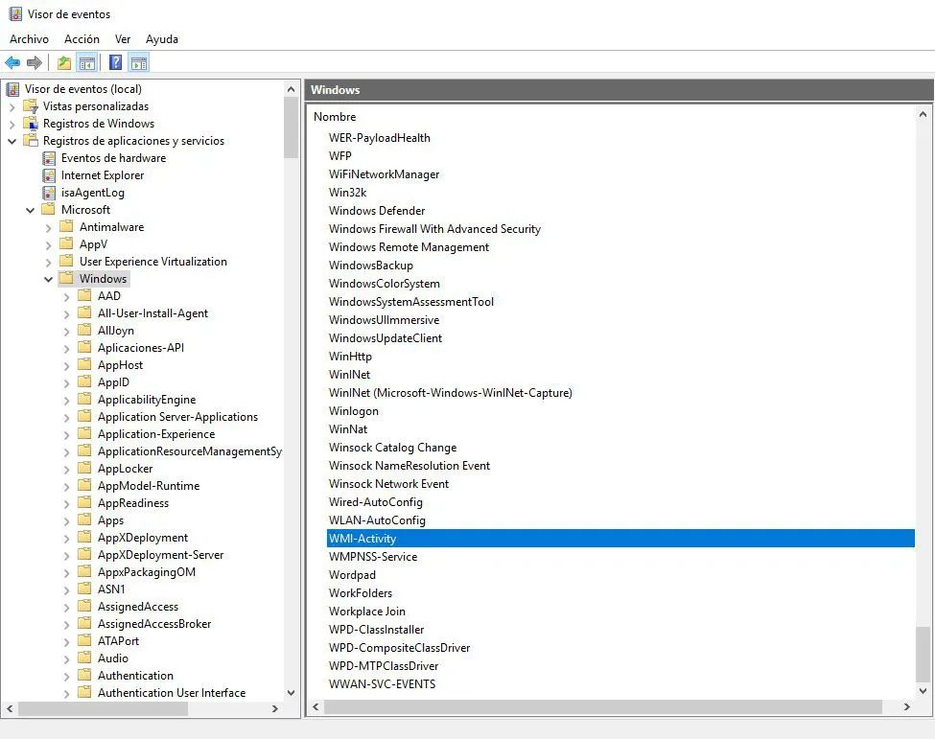935x739 pixels.
Task: Select AppHost tree item
Action: [120, 365]
